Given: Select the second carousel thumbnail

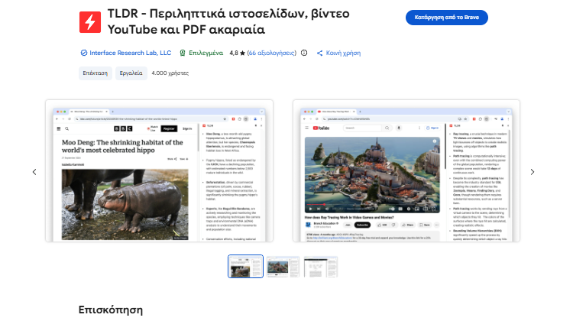Looking at the screenshot, I should 283,267.
